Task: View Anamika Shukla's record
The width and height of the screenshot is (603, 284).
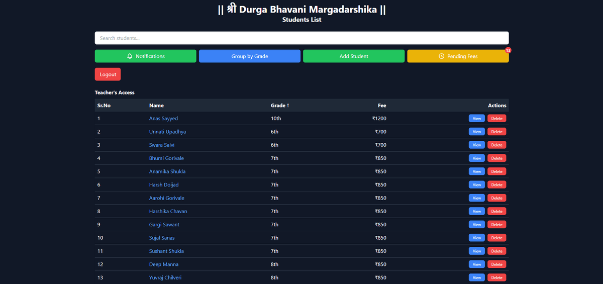Action: coord(476,171)
